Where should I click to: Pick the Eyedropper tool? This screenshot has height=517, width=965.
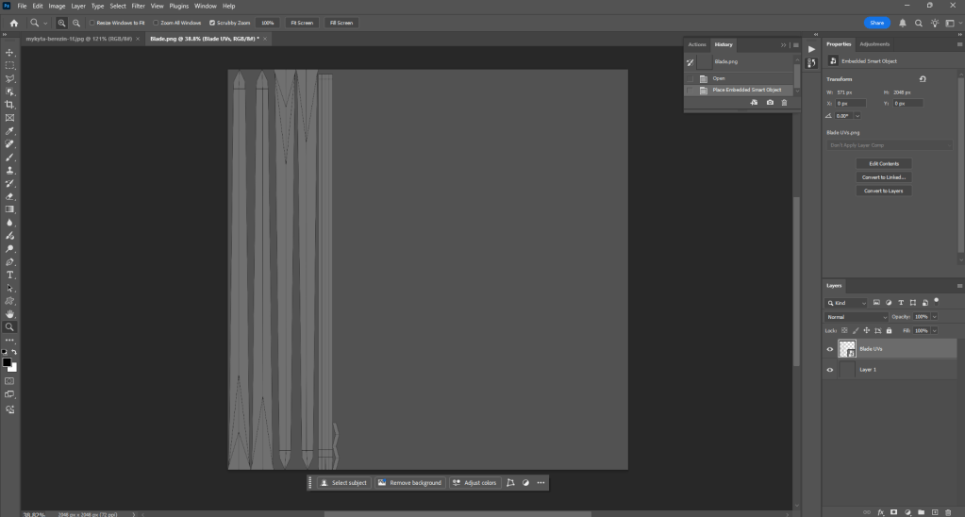point(10,131)
